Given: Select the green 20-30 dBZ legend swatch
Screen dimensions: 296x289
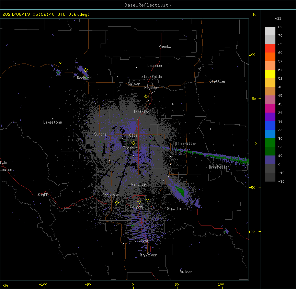Looking at the screenshot, I should coord(270,143).
